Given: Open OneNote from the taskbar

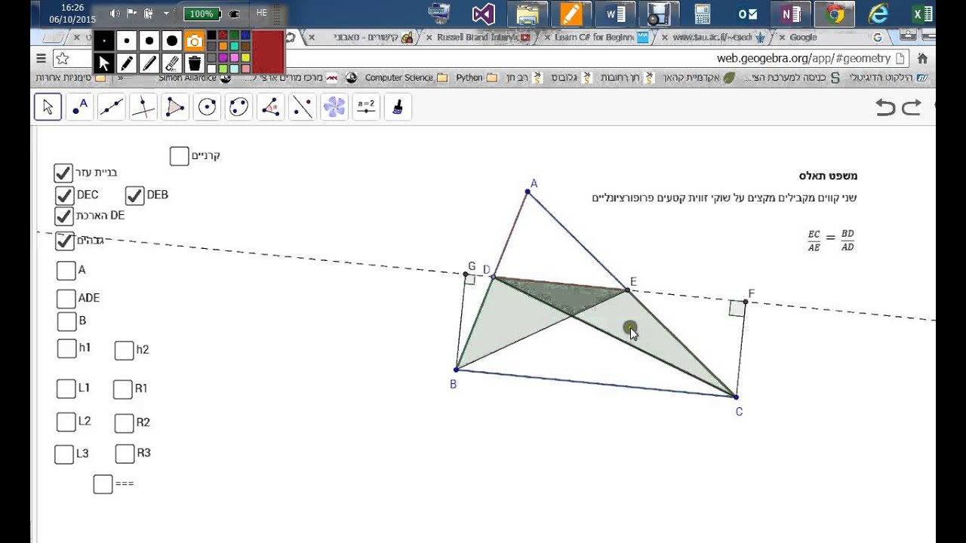Looking at the screenshot, I should coord(791,14).
